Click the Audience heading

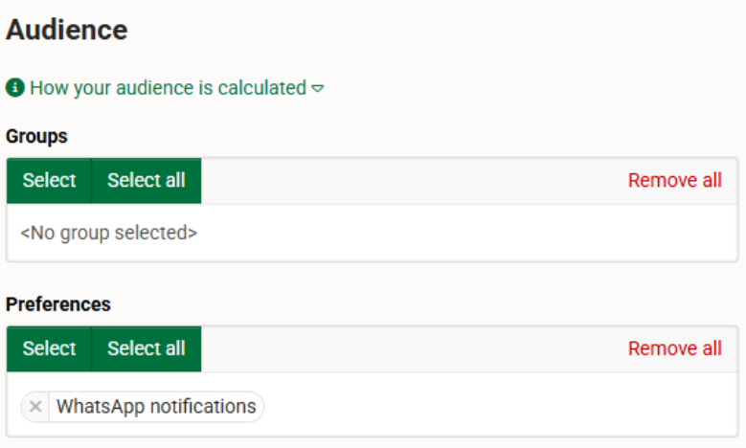(67, 30)
